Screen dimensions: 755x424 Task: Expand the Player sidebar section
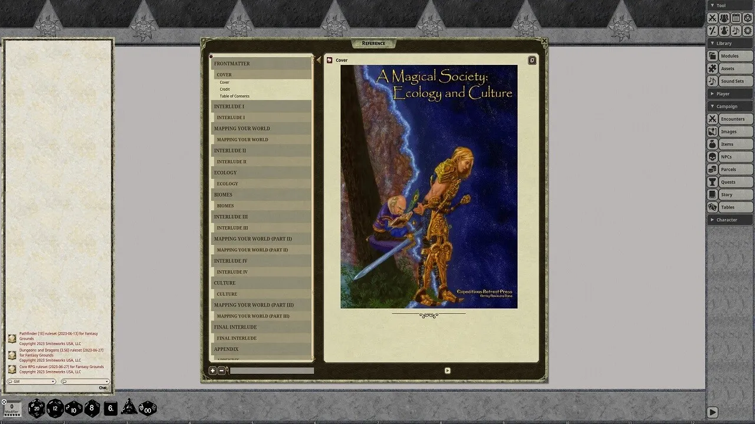tap(730, 94)
